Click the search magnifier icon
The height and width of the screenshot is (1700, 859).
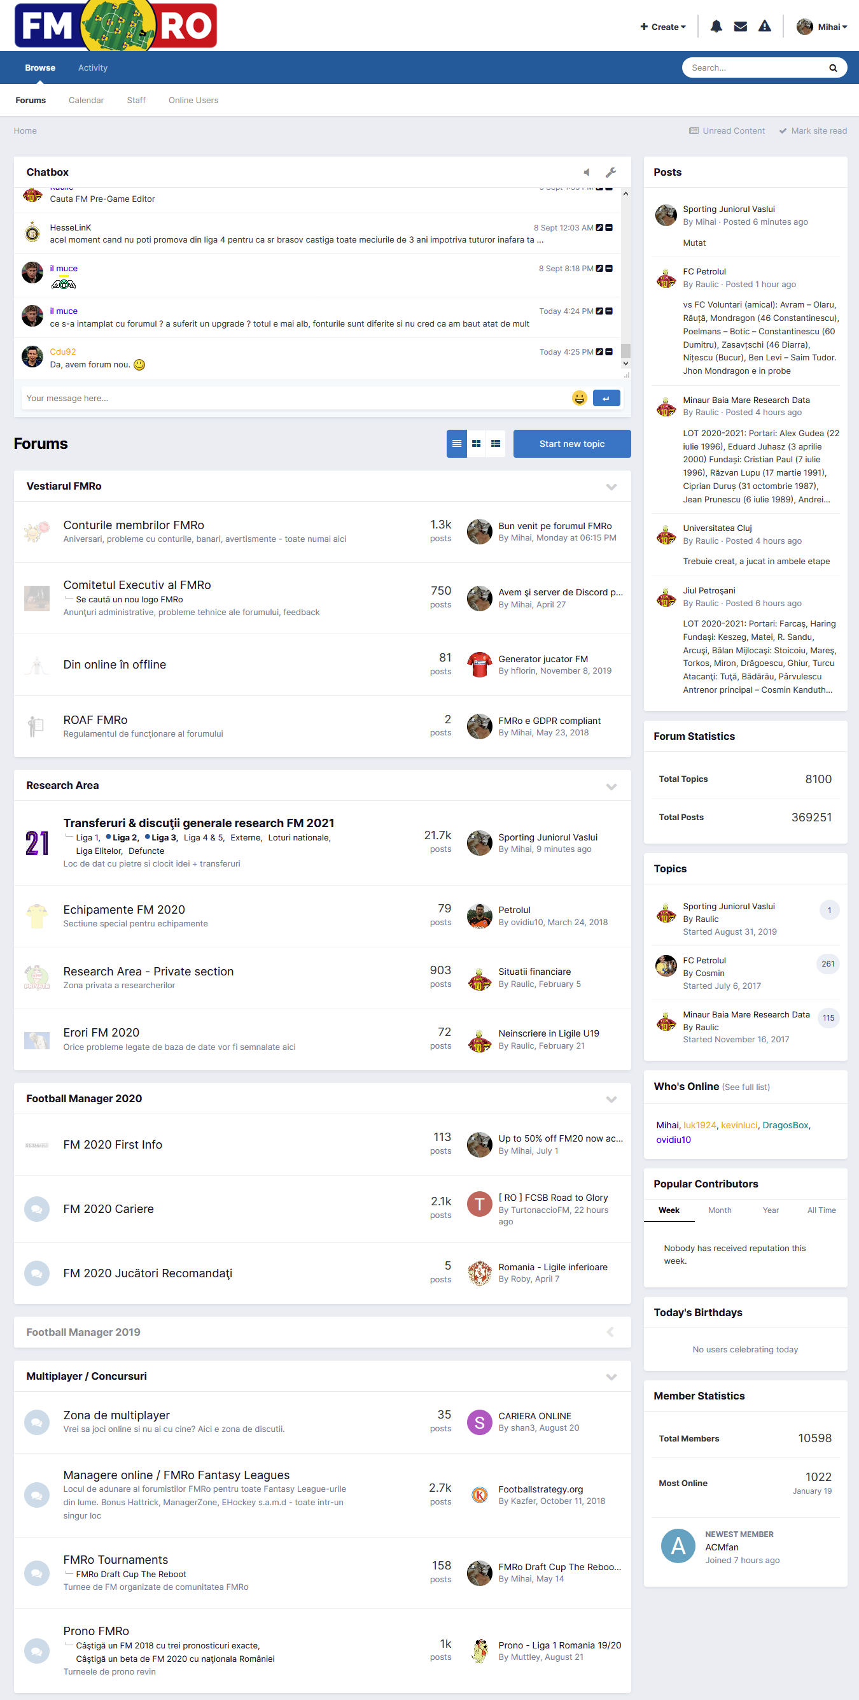point(834,68)
